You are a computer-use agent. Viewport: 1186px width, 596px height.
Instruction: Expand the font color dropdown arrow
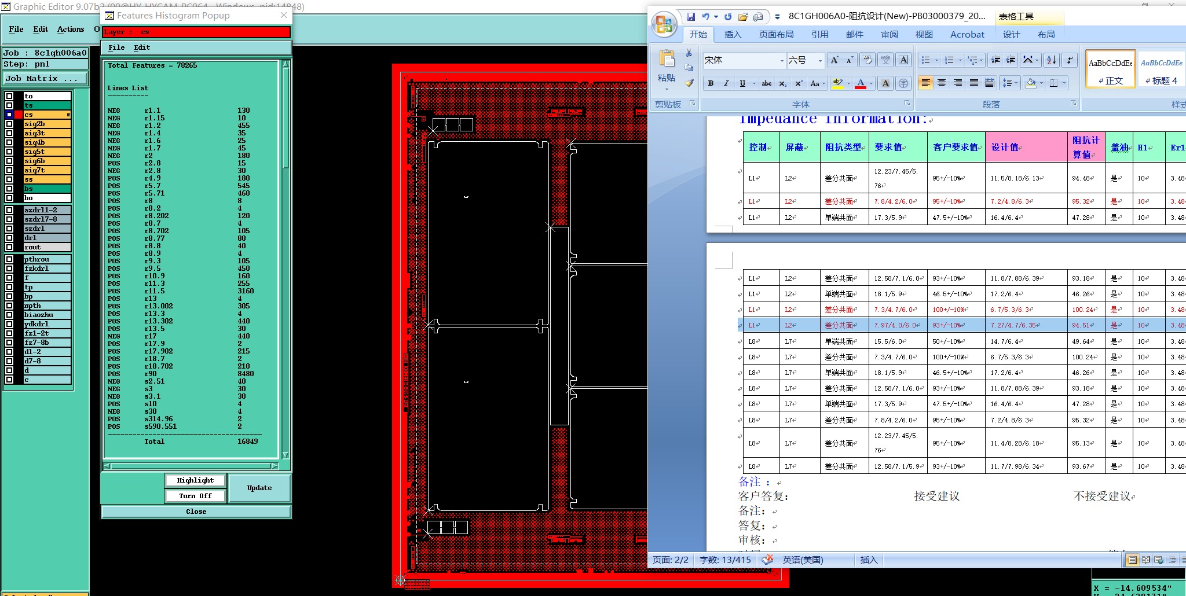[x=871, y=83]
